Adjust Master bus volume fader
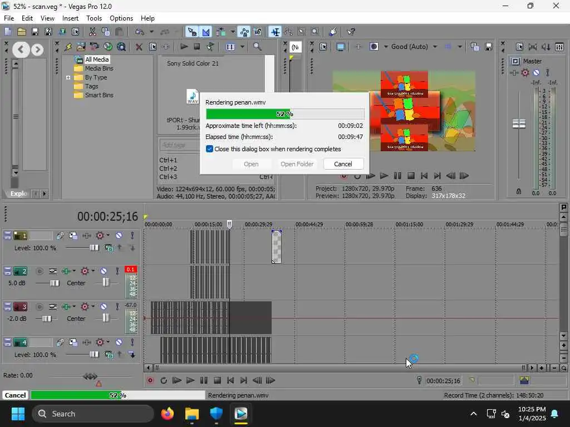Viewport: 570px width, 427px height. [x=519, y=124]
